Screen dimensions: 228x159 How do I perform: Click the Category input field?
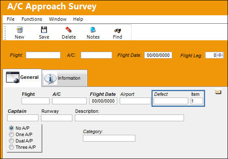[x=109, y=138]
